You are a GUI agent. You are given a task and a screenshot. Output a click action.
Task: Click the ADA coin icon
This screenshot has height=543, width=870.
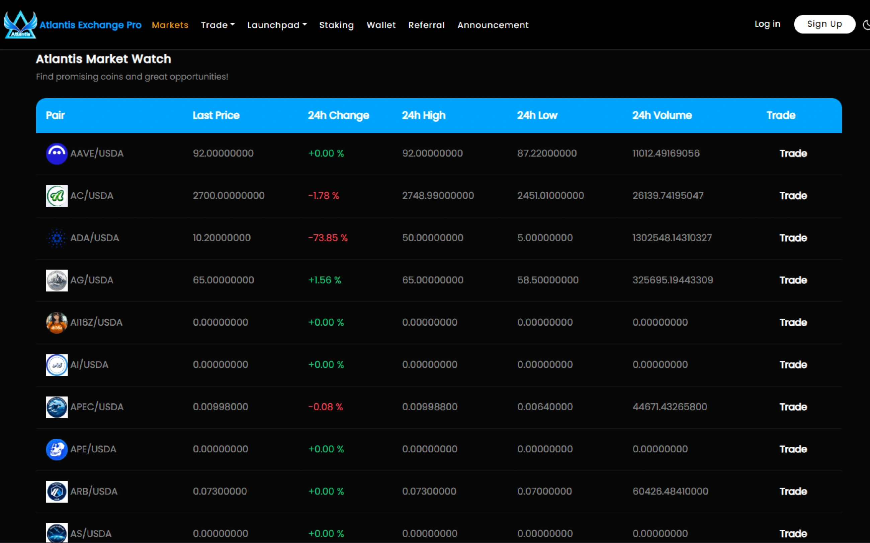57,238
